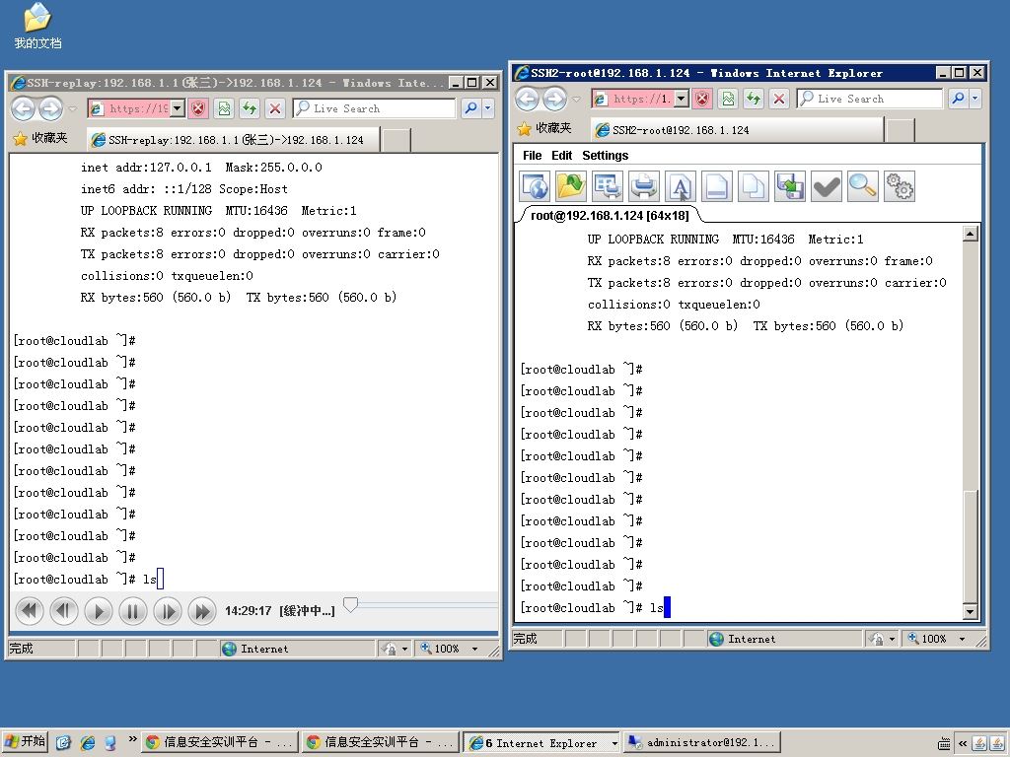Viewport: 1010px width, 757px height.
Task: Click the double pages icon in SSH2 toolbar
Action: 753,186
